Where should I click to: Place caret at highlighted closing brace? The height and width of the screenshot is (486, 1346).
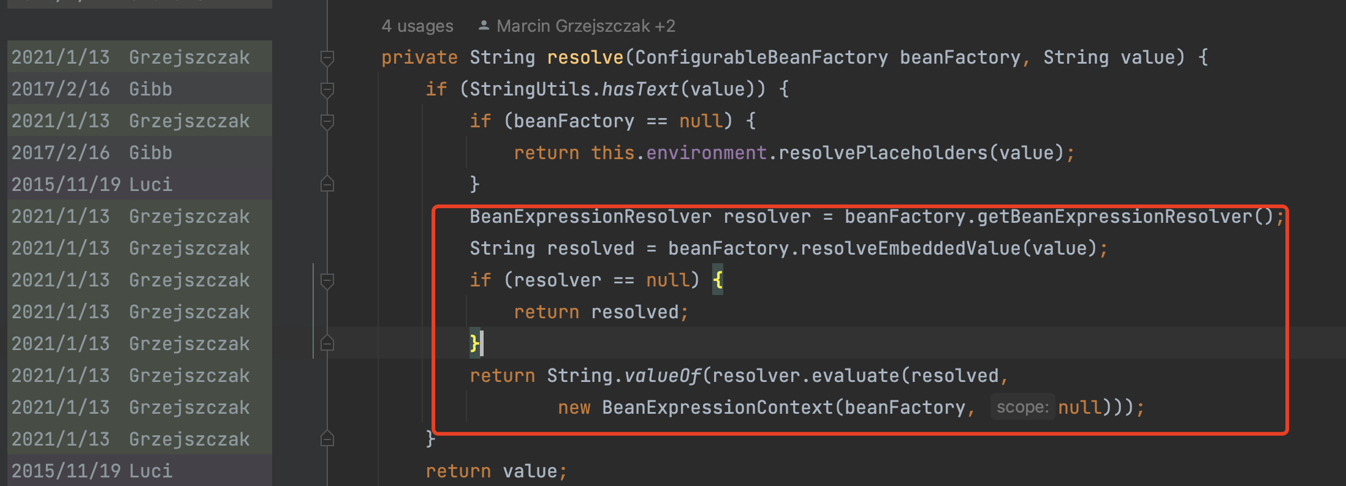(x=474, y=343)
